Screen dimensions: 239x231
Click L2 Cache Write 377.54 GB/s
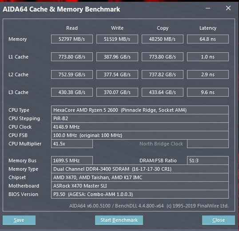(x=117, y=74)
